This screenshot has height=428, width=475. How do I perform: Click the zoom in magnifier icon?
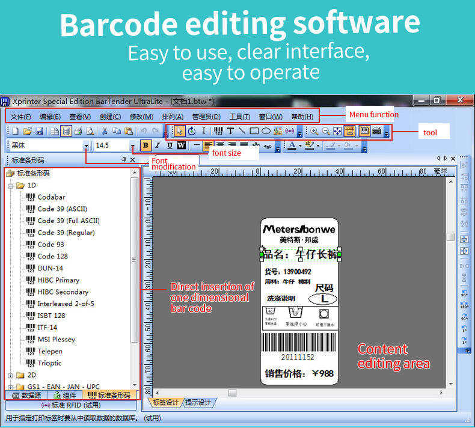pyautogui.click(x=314, y=130)
